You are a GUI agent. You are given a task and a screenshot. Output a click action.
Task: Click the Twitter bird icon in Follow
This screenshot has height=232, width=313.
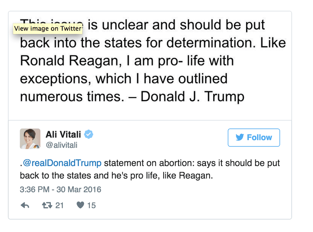pos(240,138)
